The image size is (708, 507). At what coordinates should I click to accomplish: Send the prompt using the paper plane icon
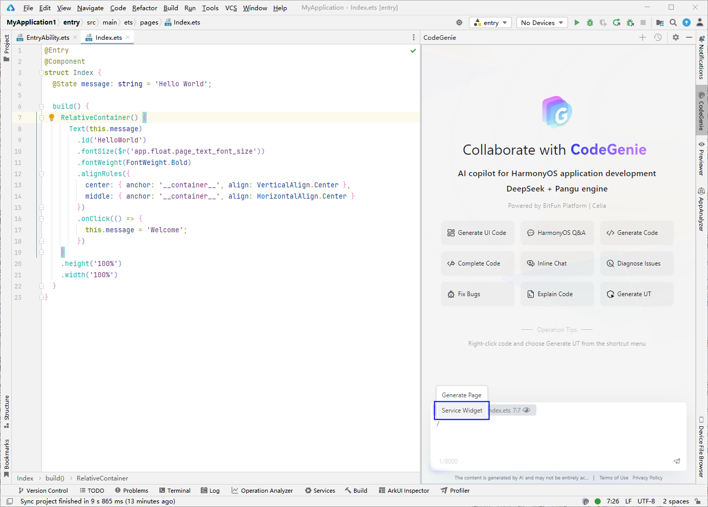point(677,461)
